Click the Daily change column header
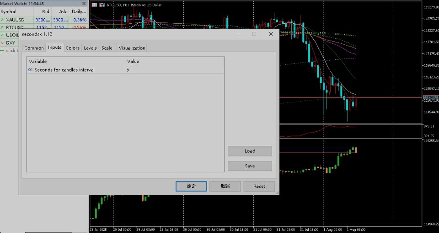 pyautogui.click(x=79, y=12)
